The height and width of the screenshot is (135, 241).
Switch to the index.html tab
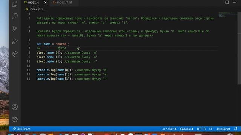pyautogui.click(x=64, y=3)
